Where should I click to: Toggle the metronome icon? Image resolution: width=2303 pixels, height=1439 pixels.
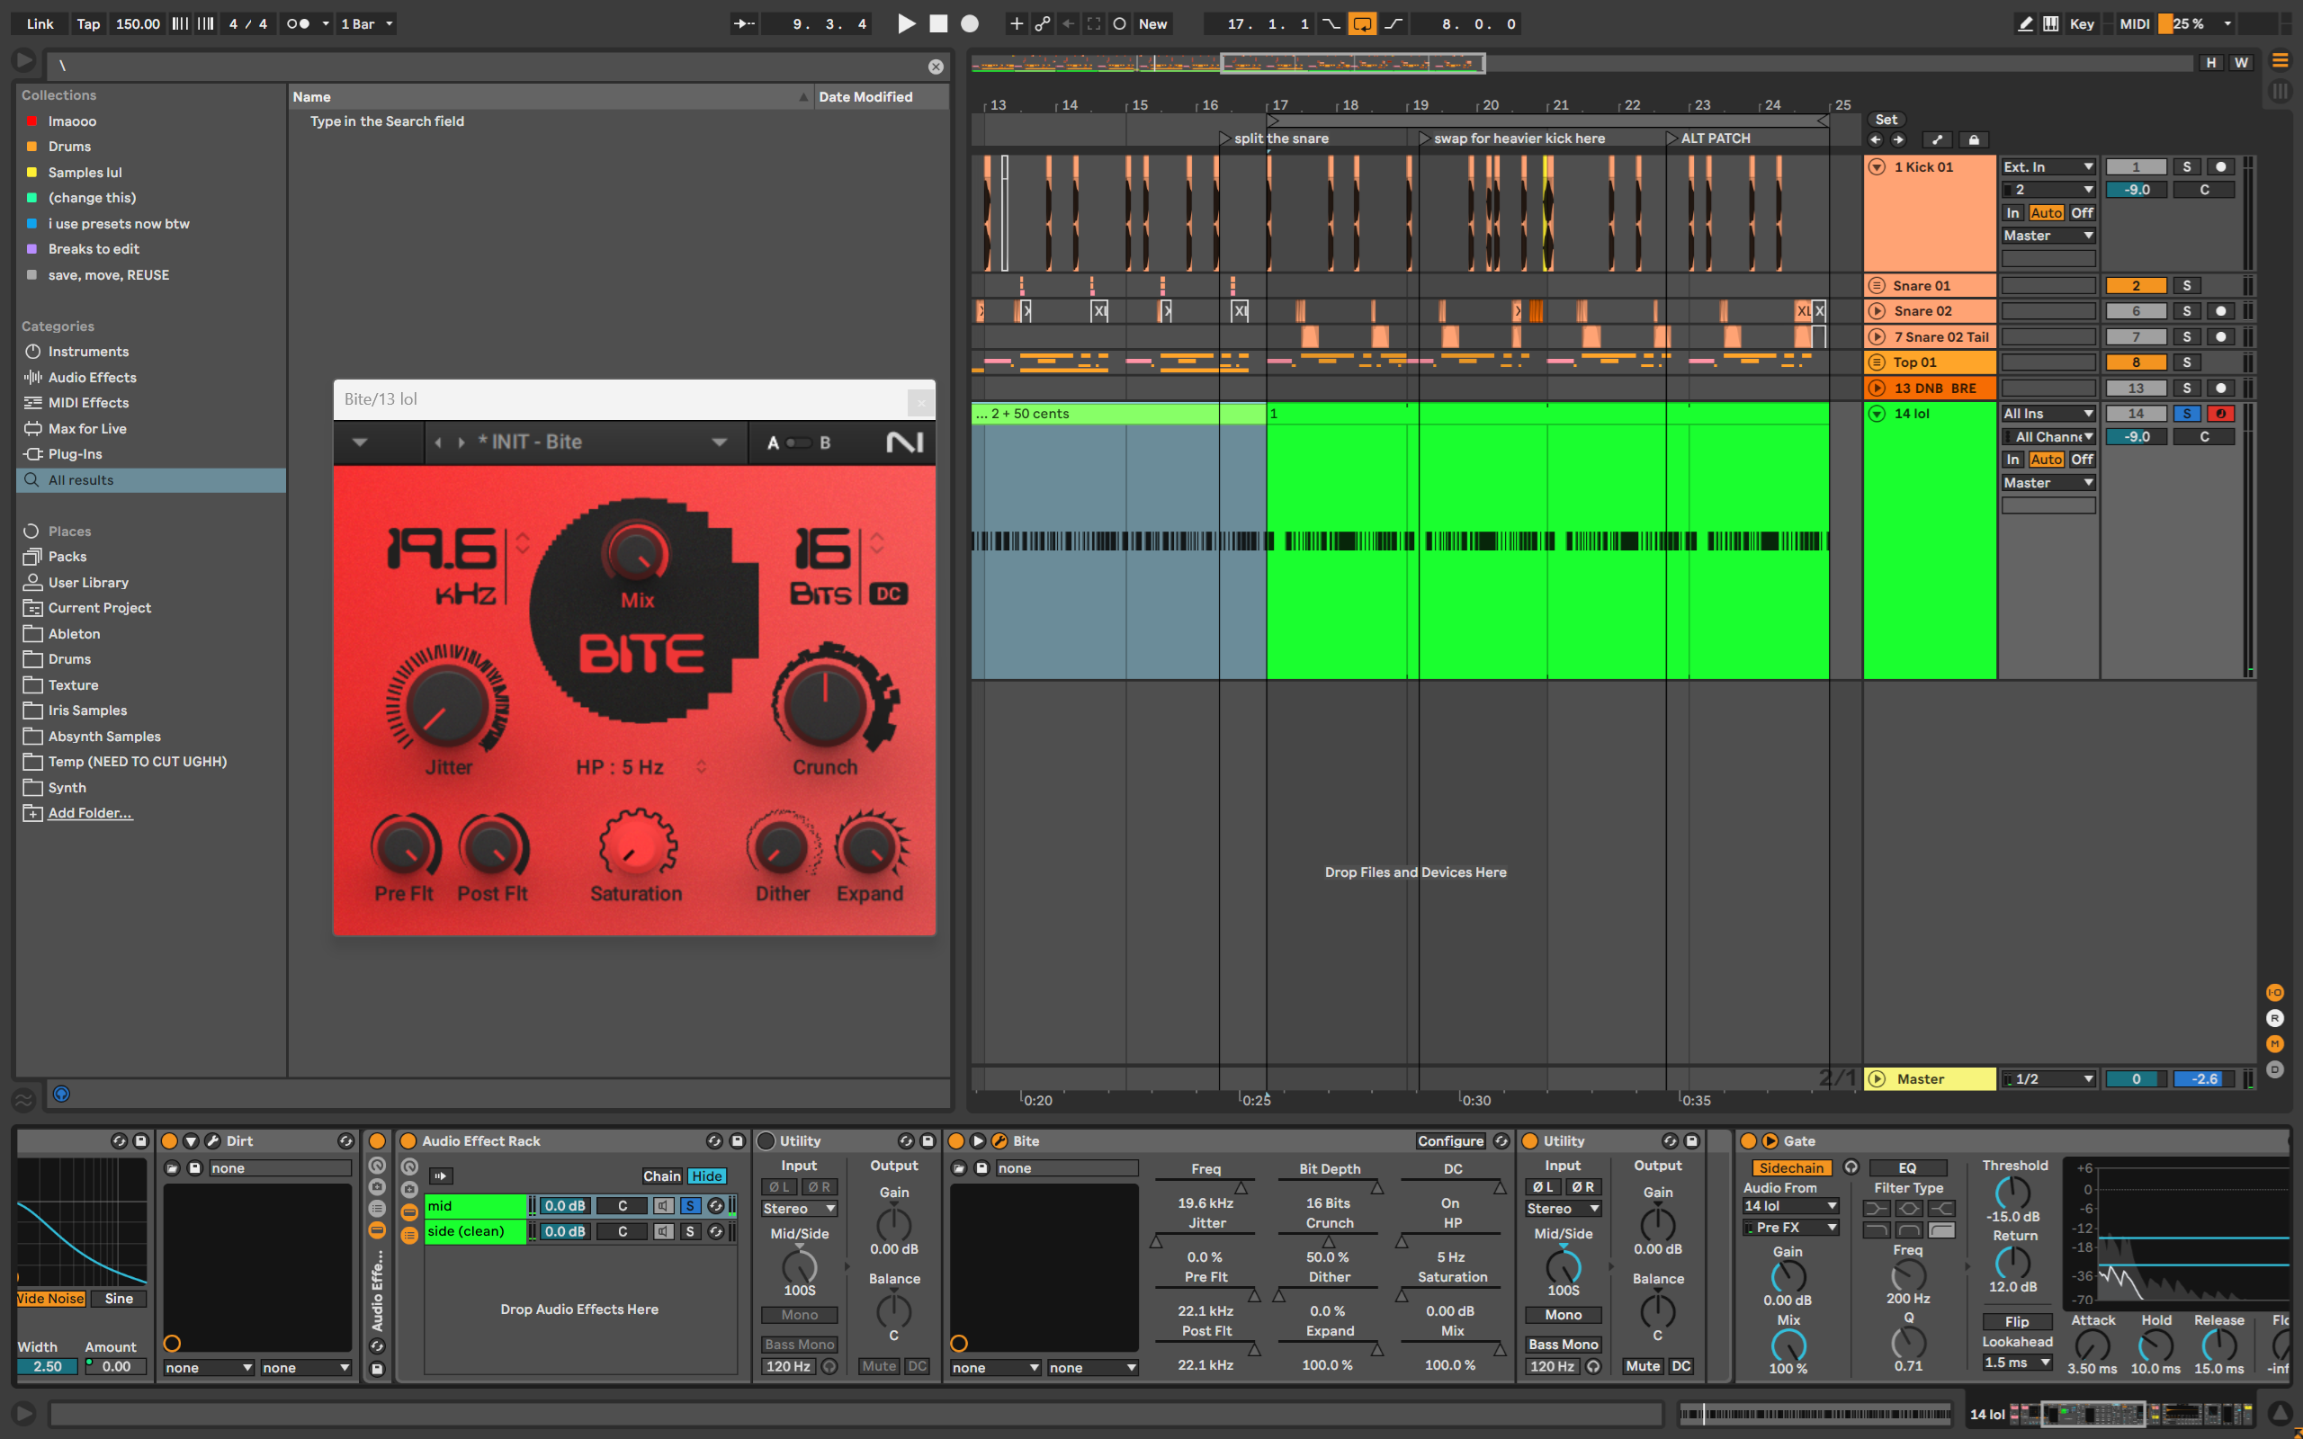[x=298, y=23]
